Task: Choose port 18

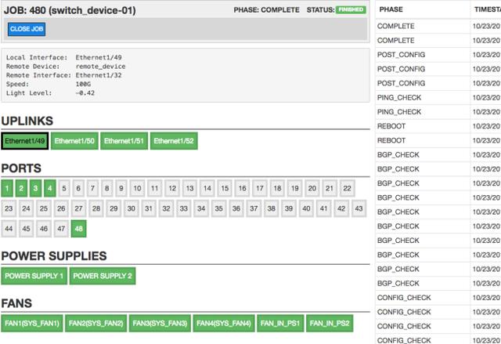Action: point(277,188)
